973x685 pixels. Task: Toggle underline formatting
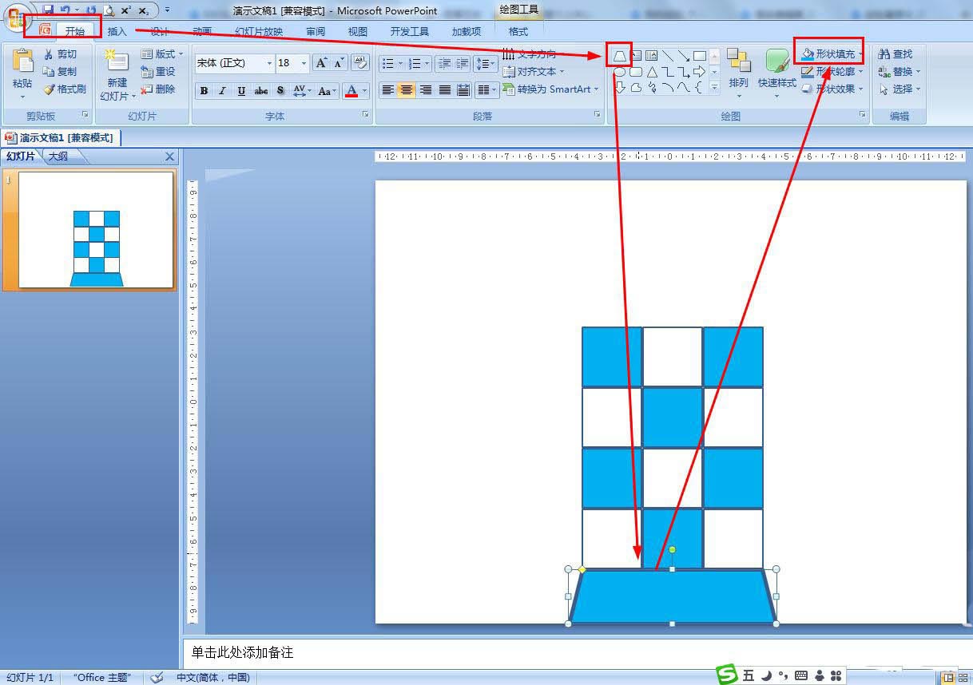(241, 91)
